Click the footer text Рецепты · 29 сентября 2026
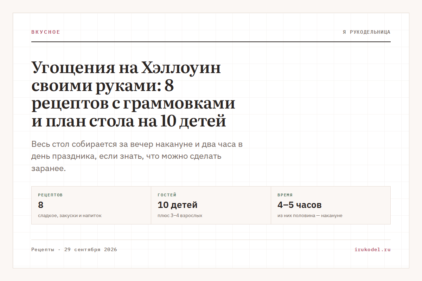The image size is (422, 281). [x=74, y=250]
